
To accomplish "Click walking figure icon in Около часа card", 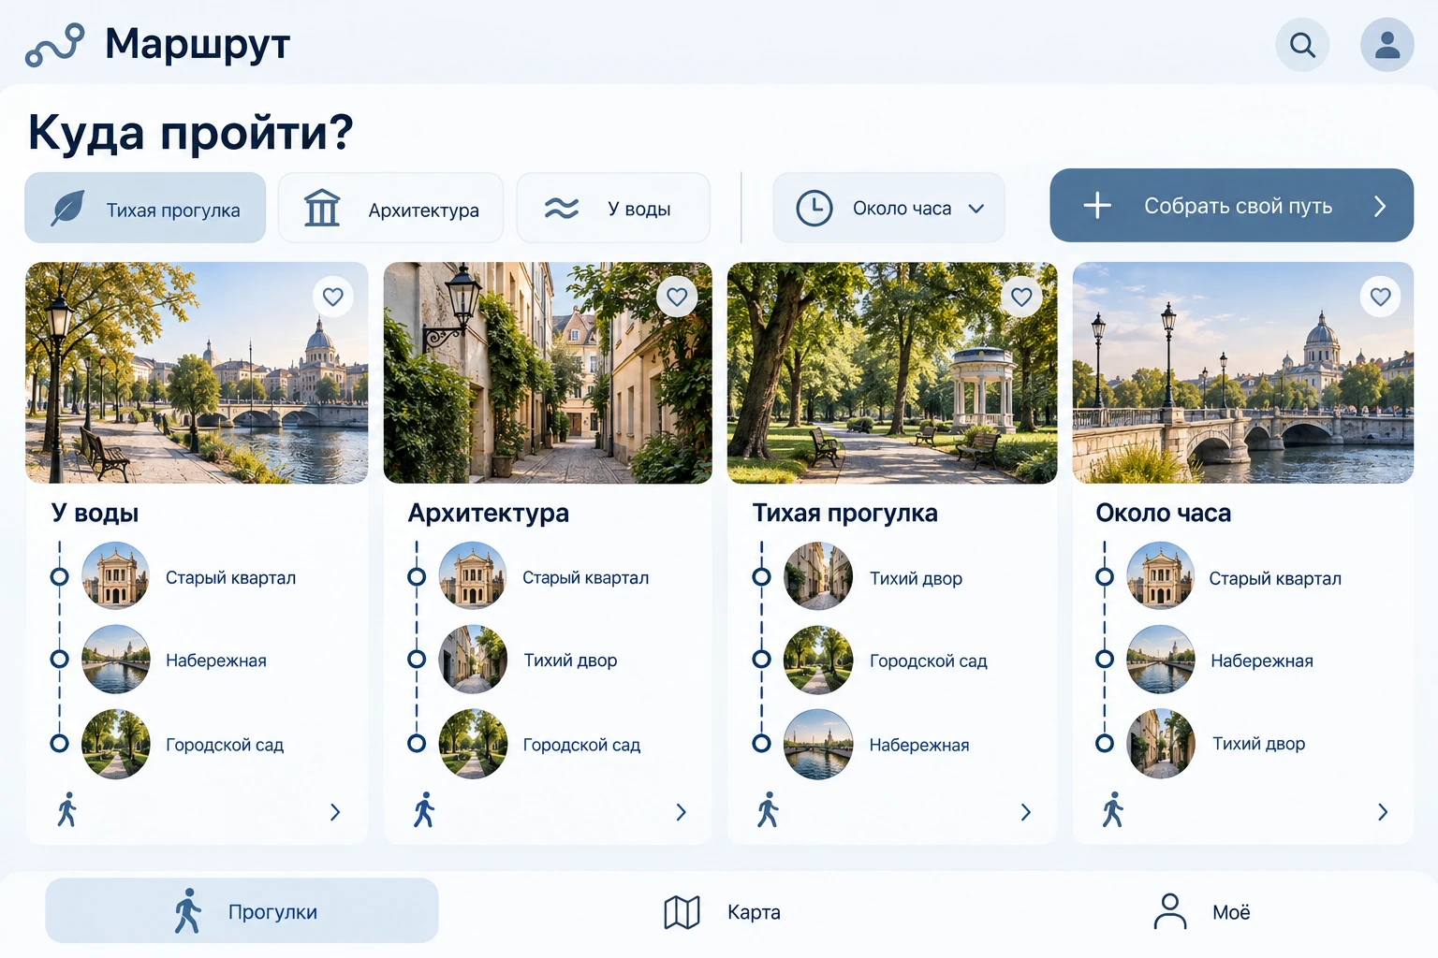I will click(1112, 810).
